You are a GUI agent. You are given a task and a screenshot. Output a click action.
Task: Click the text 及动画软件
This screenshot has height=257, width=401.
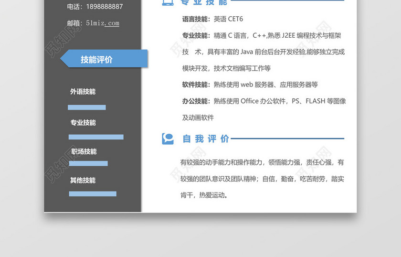[x=198, y=118]
